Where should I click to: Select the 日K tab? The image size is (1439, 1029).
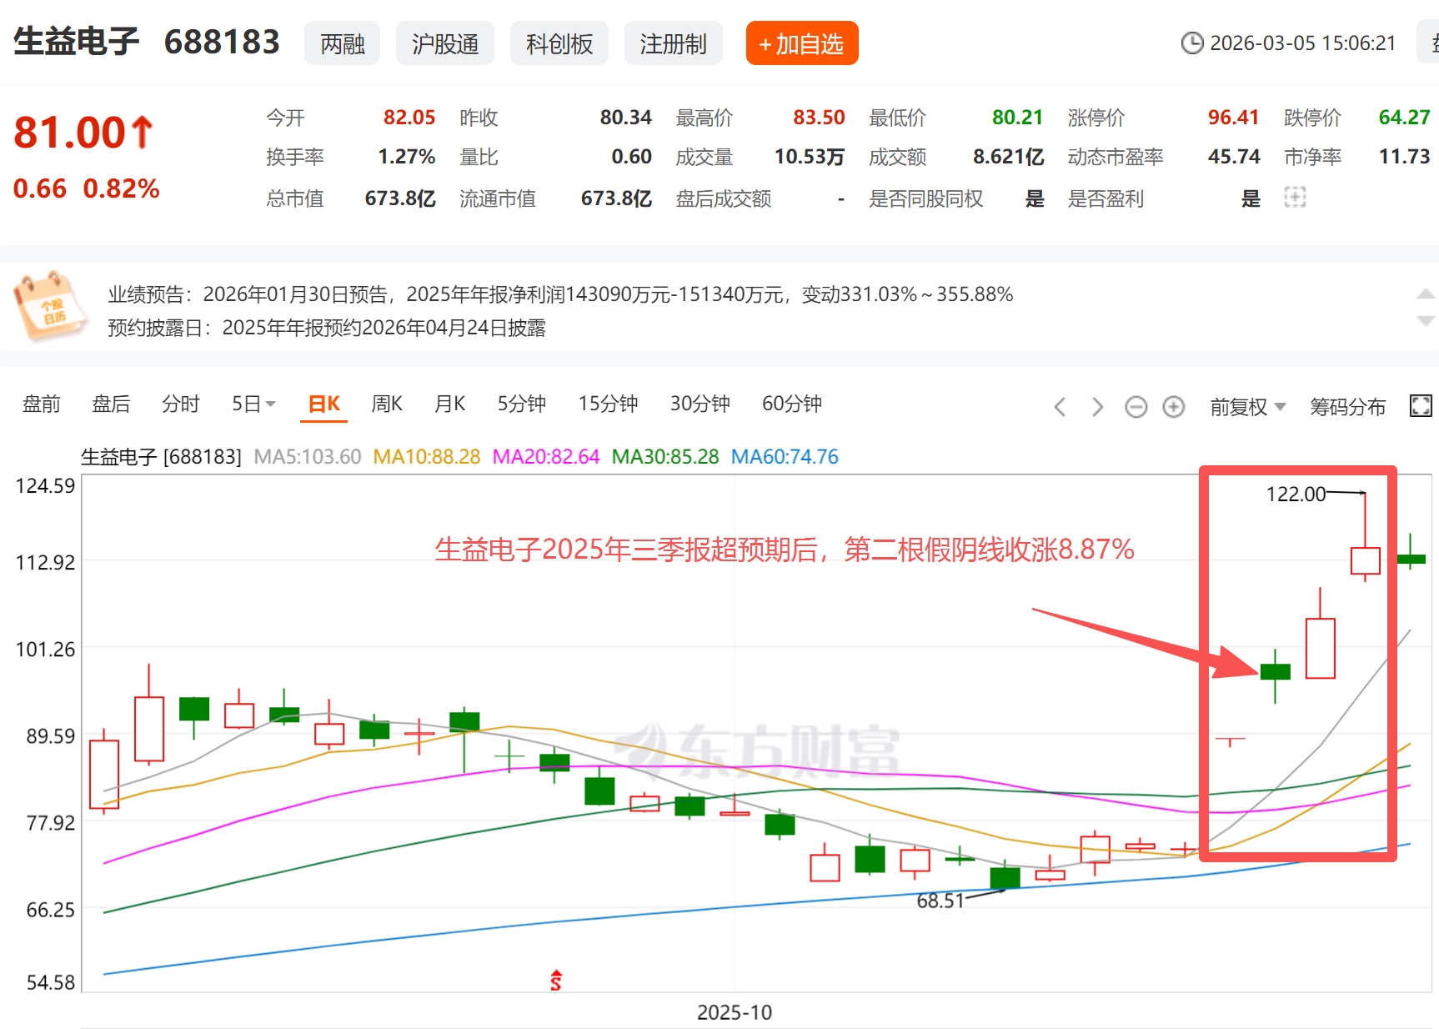[x=324, y=404]
